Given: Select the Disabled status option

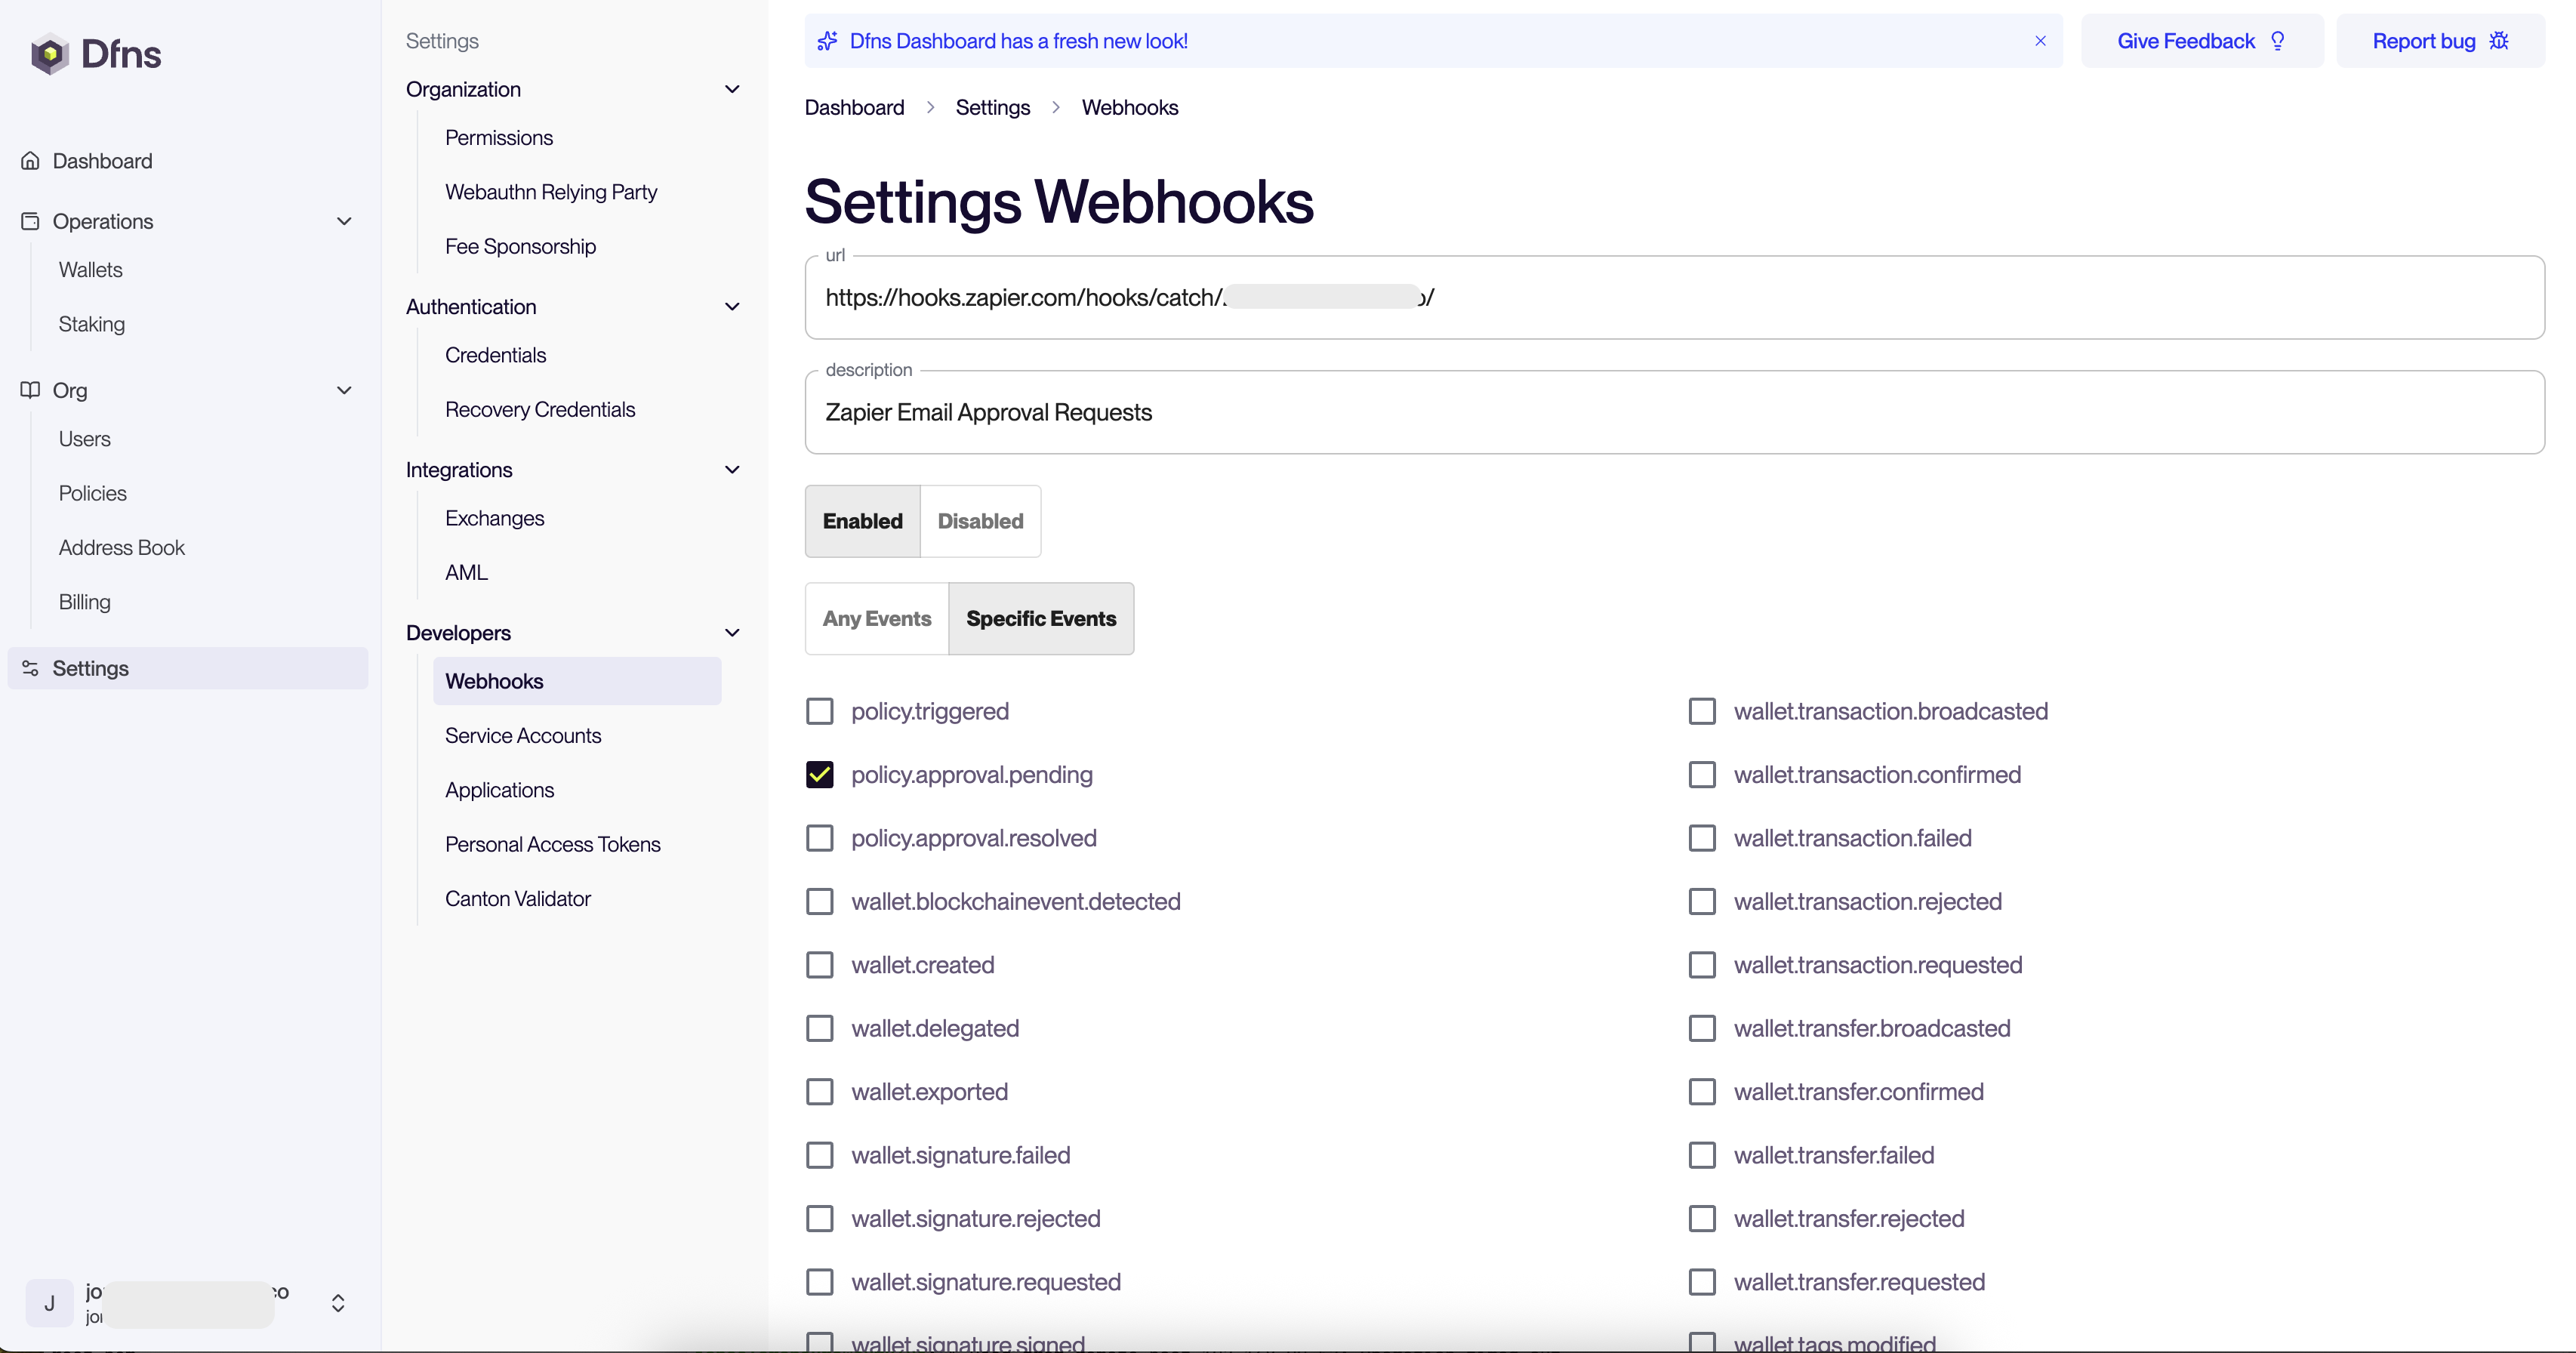Looking at the screenshot, I should tap(980, 521).
